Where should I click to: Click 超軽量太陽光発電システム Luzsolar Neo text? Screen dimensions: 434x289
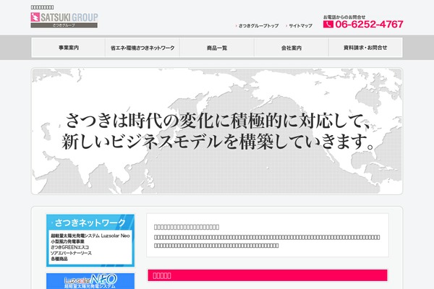tap(90, 236)
